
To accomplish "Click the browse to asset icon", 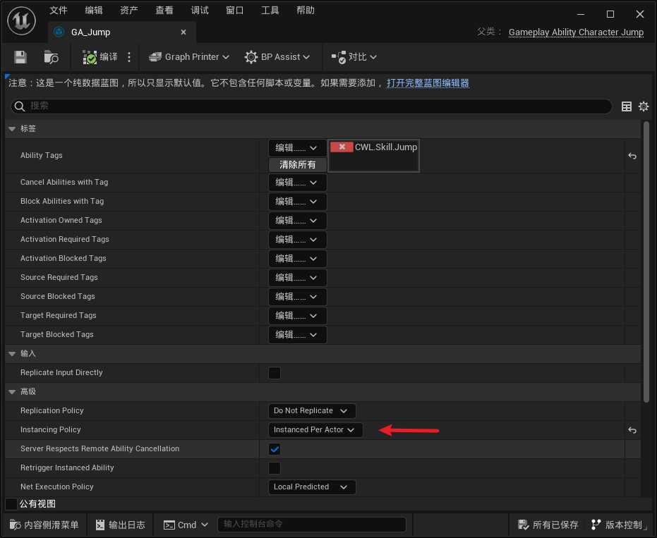I will [x=51, y=57].
